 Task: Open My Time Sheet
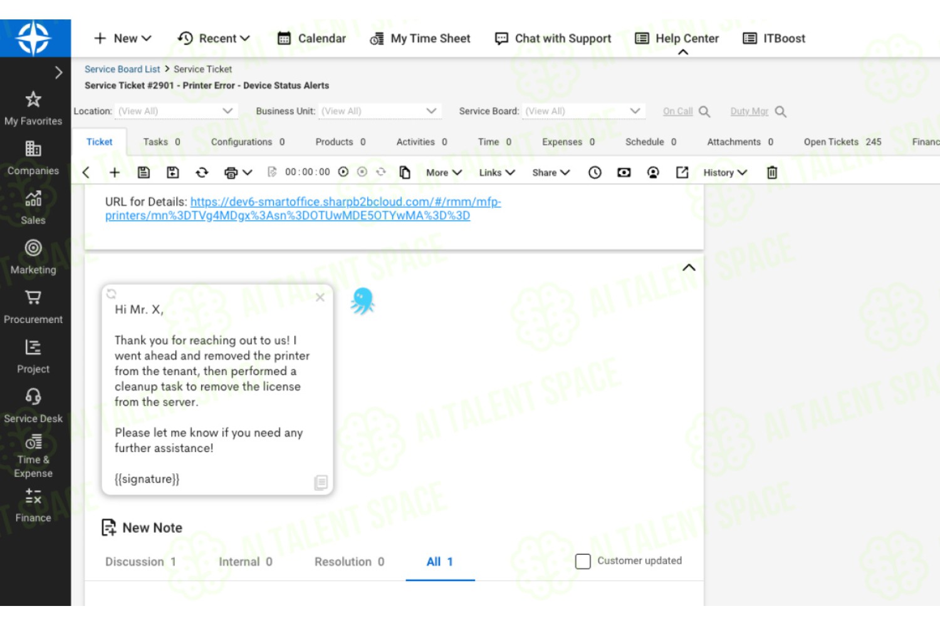[420, 38]
